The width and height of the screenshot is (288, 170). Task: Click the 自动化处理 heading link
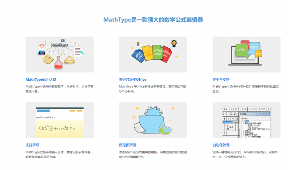221,145
